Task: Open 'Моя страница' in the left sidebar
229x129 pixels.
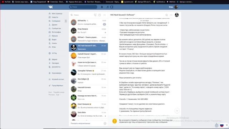Action: (57, 14)
